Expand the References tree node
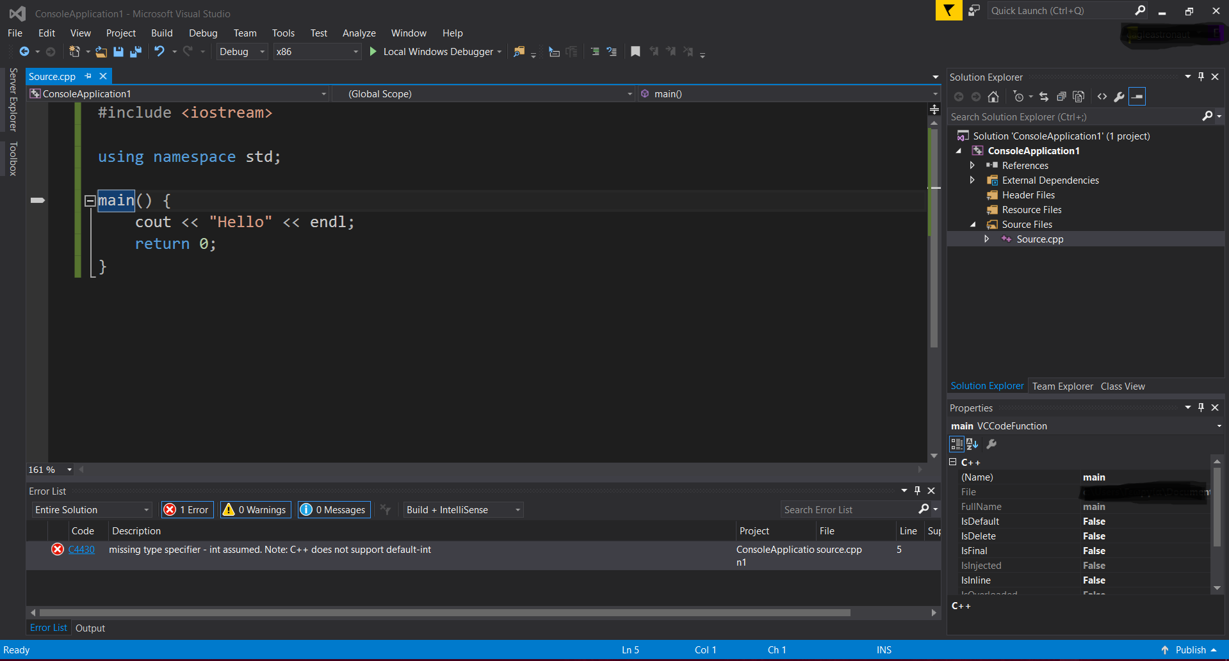 pos(972,165)
